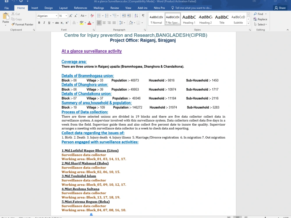Open the Nitro Pro tab

tap(159, 8)
